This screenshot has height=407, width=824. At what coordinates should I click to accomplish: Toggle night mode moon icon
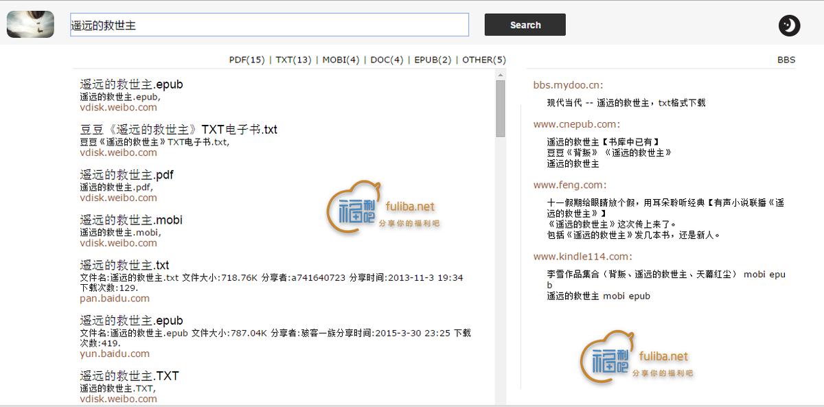(x=789, y=25)
